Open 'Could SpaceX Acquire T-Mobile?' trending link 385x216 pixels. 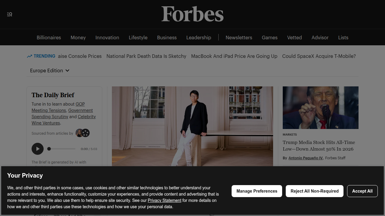point(319,56)
